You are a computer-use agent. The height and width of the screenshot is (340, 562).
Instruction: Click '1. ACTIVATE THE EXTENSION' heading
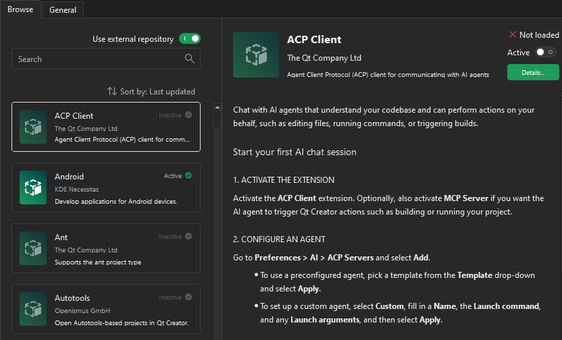pos(284,180)
